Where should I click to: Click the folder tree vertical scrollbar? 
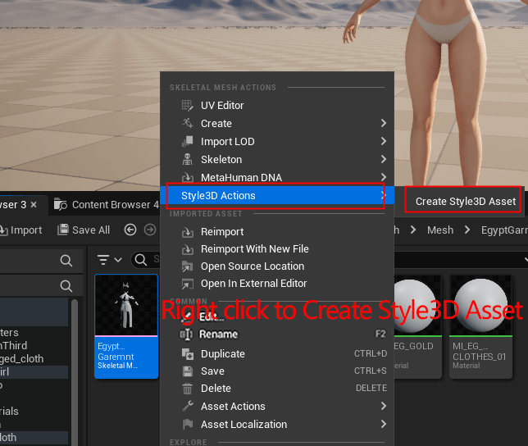pos(75,371)
